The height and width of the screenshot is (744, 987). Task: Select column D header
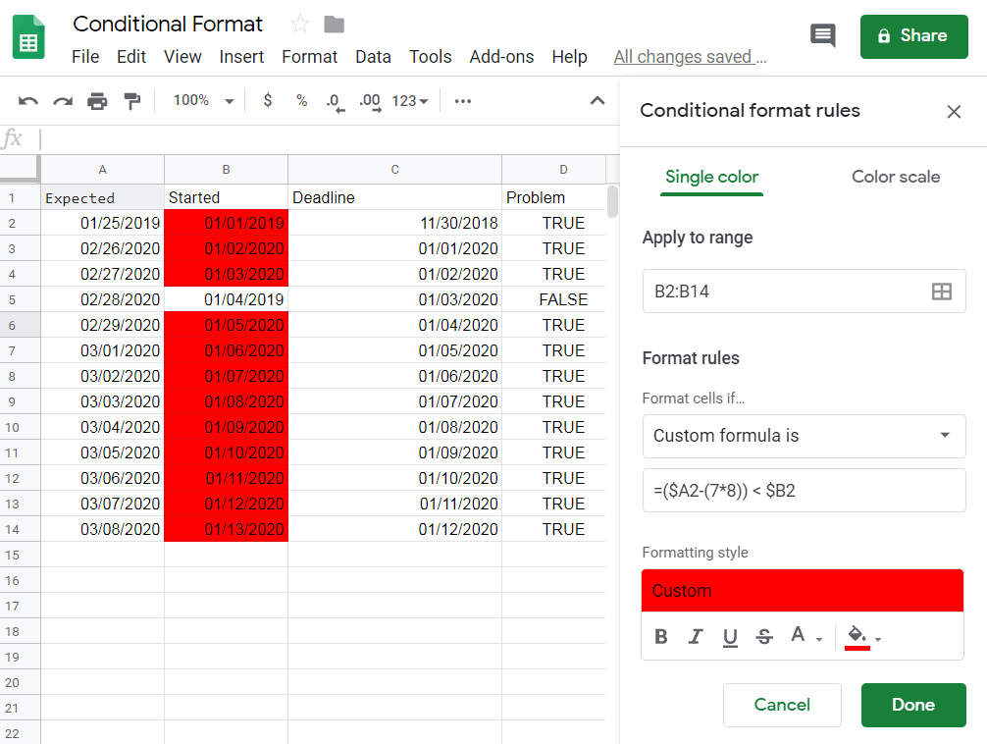tap(554, 170)
